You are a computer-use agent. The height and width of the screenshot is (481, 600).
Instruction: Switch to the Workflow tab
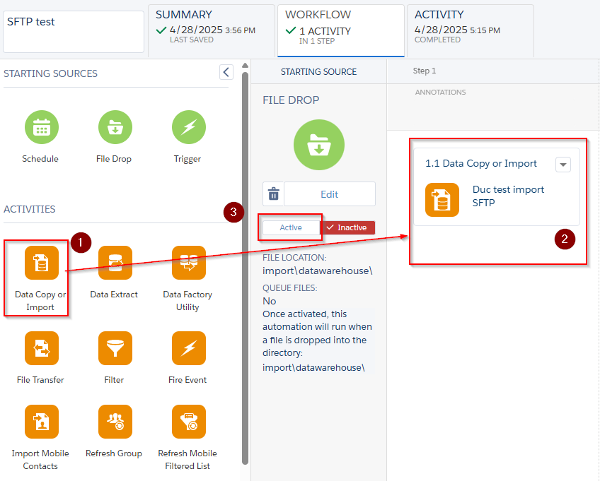340,28
